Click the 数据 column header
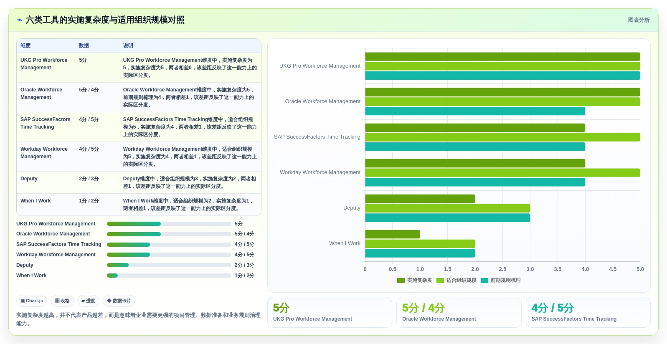The width and height of the screenshot is (667, 344). 84,46
